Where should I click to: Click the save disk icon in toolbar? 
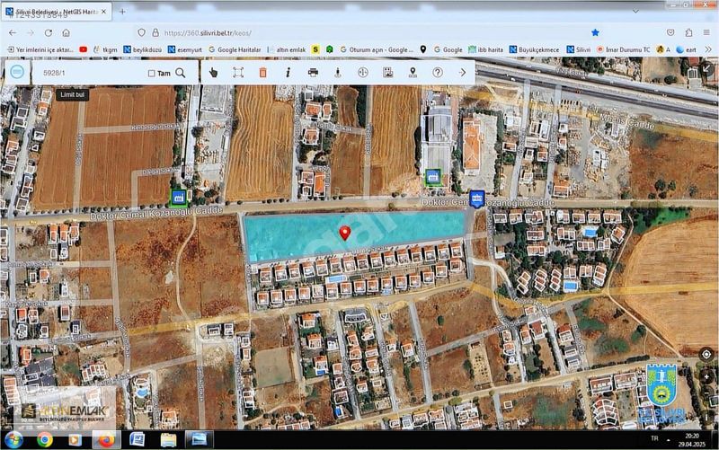click(x=387, y=73)
